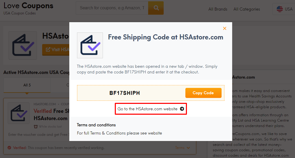
Task: Click the HSAstore logo in the popup
Action: pyautogui.click(x=90, y=45)
